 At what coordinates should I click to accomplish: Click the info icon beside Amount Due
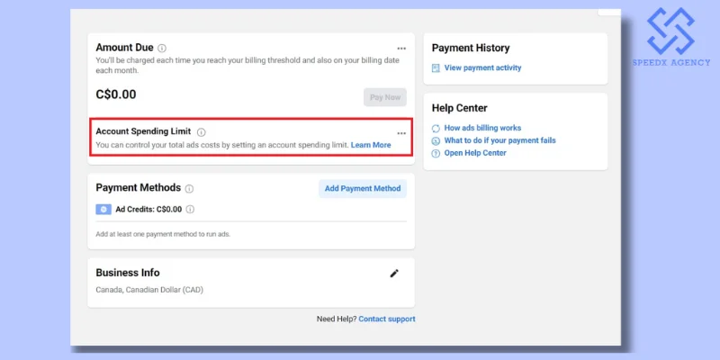click(162, 49)
